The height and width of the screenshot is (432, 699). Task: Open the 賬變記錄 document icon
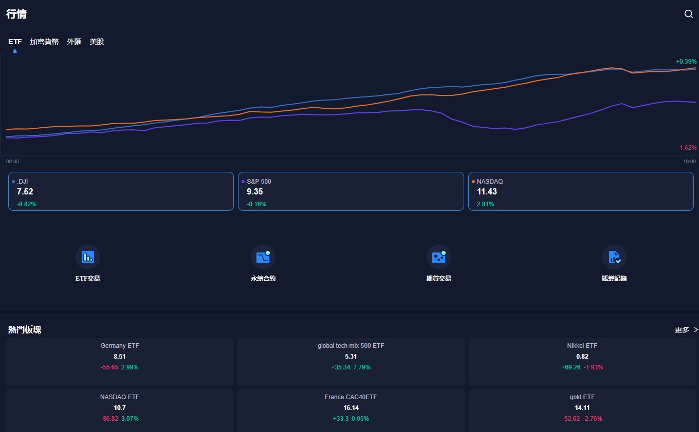tap(614, 257)
